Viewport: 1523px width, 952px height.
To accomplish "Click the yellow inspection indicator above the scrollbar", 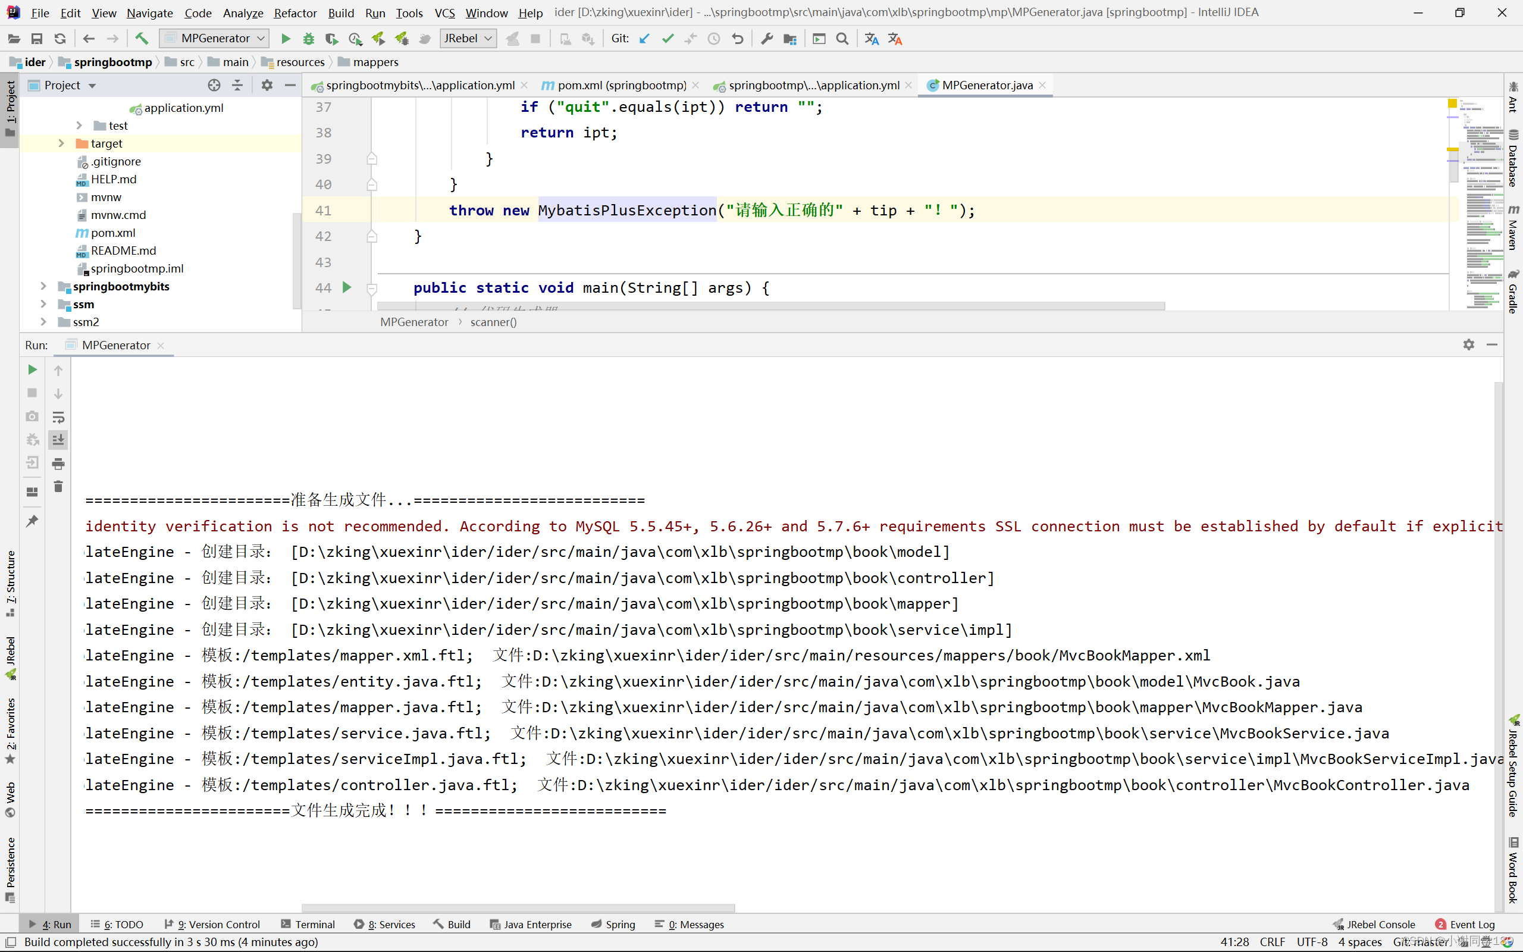I will (1453, 104).
